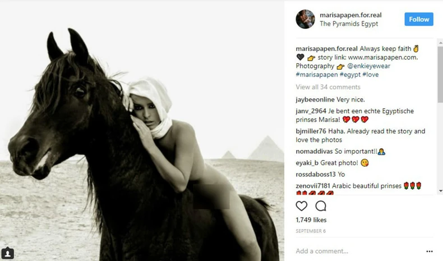Open the #marisapapen hashtag
Viewport: 443px width, 261px height.
coord(317,75)
